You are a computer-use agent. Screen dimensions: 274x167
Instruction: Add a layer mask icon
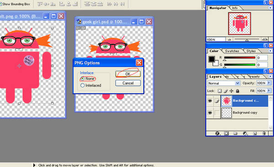click(x=227, y=133)
